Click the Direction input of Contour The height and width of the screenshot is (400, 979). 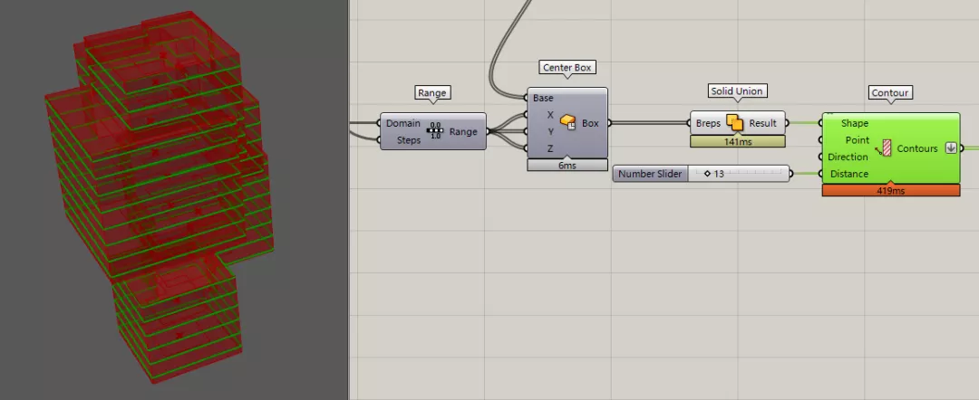(848, 157)
